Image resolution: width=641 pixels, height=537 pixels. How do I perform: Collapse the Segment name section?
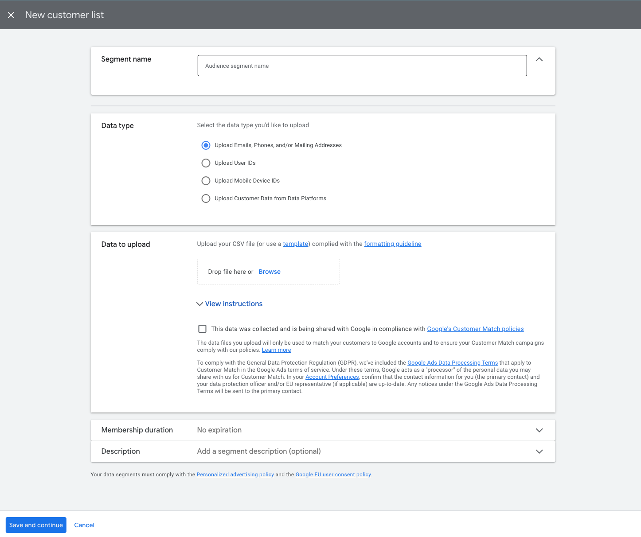[x=539, y=59]
